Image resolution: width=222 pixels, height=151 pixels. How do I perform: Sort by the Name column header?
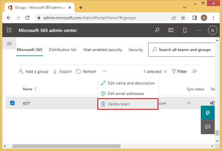[x=30, y=89]
